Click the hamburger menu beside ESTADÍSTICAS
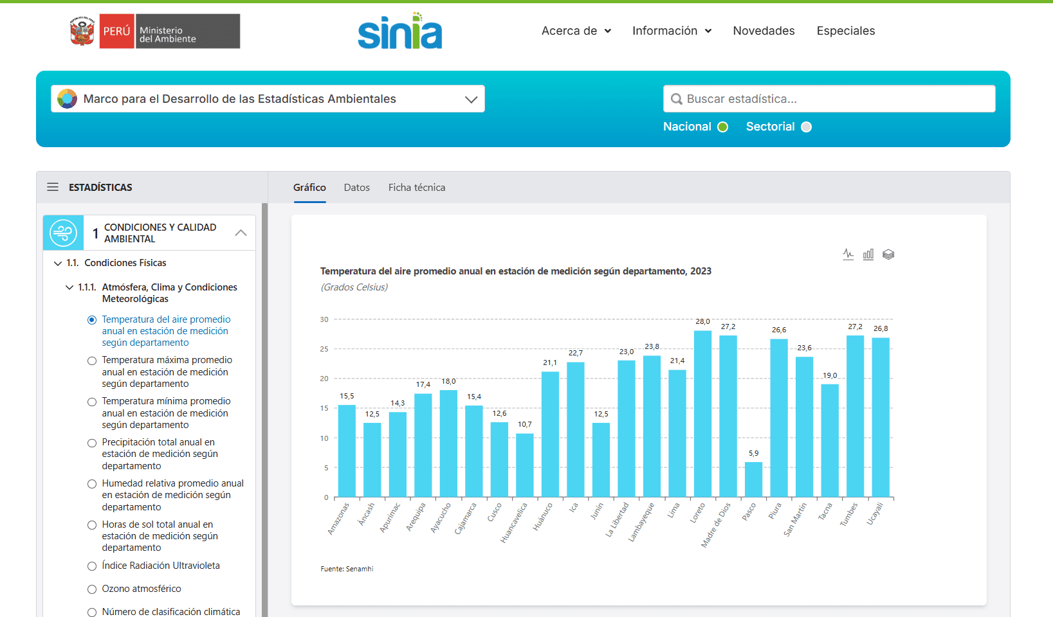Viewport: 1053px width, 617px height. tap(53, 187)
